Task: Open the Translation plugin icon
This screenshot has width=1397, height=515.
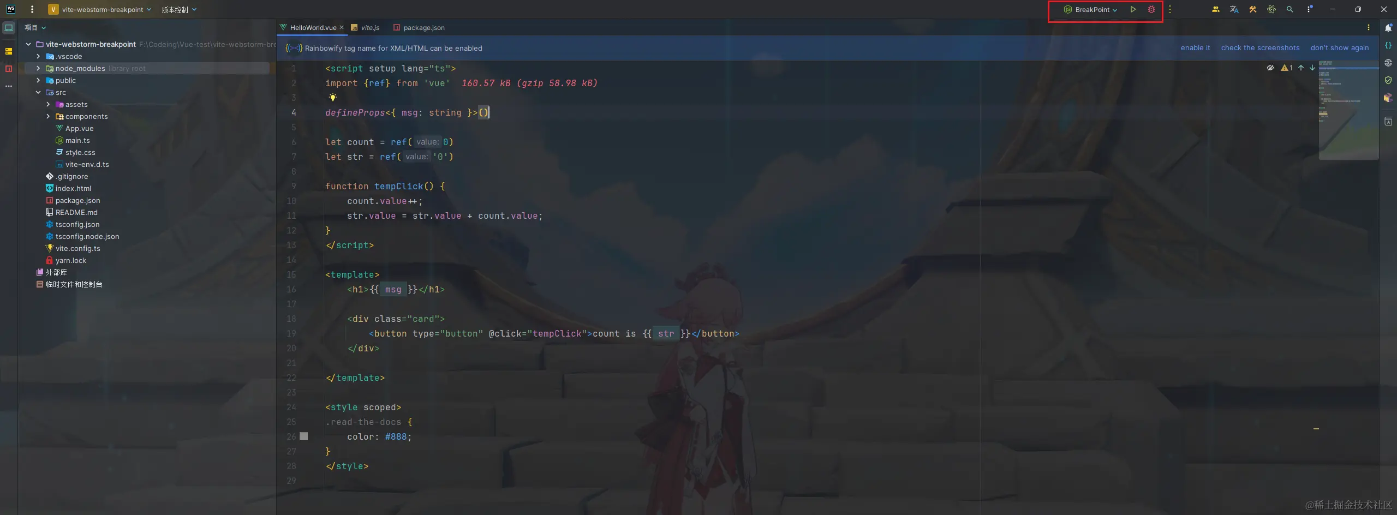Action: click(1234, 9)
